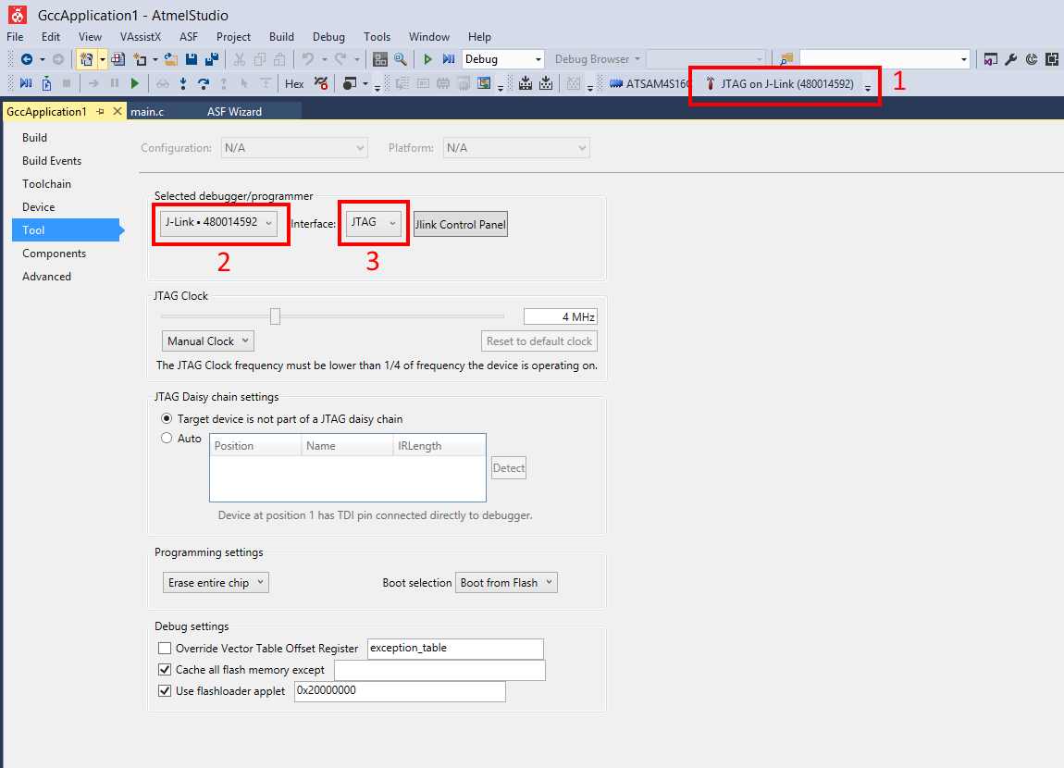Viewport: 1064px width, 768px height.
Task: Click the wrench tools icon
Action: [x=1011, y=60]
